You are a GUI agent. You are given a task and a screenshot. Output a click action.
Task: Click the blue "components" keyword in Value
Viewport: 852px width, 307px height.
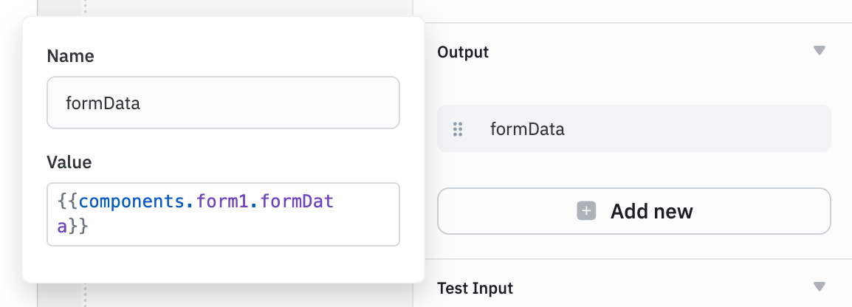click(x=132, y=201)
